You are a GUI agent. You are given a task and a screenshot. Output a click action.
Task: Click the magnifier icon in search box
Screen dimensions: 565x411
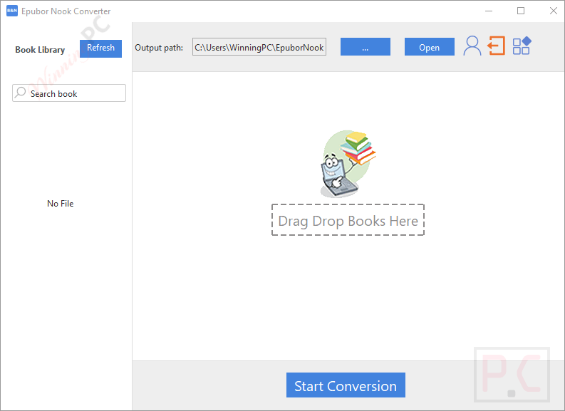pyautogui.click(x=21, y=93)
